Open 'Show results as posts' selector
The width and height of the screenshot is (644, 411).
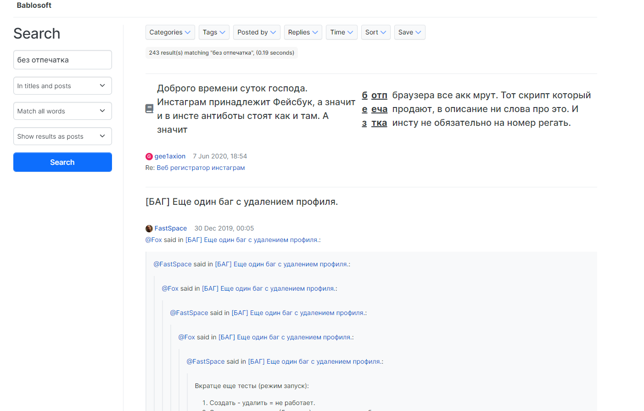tap(62, 136)
